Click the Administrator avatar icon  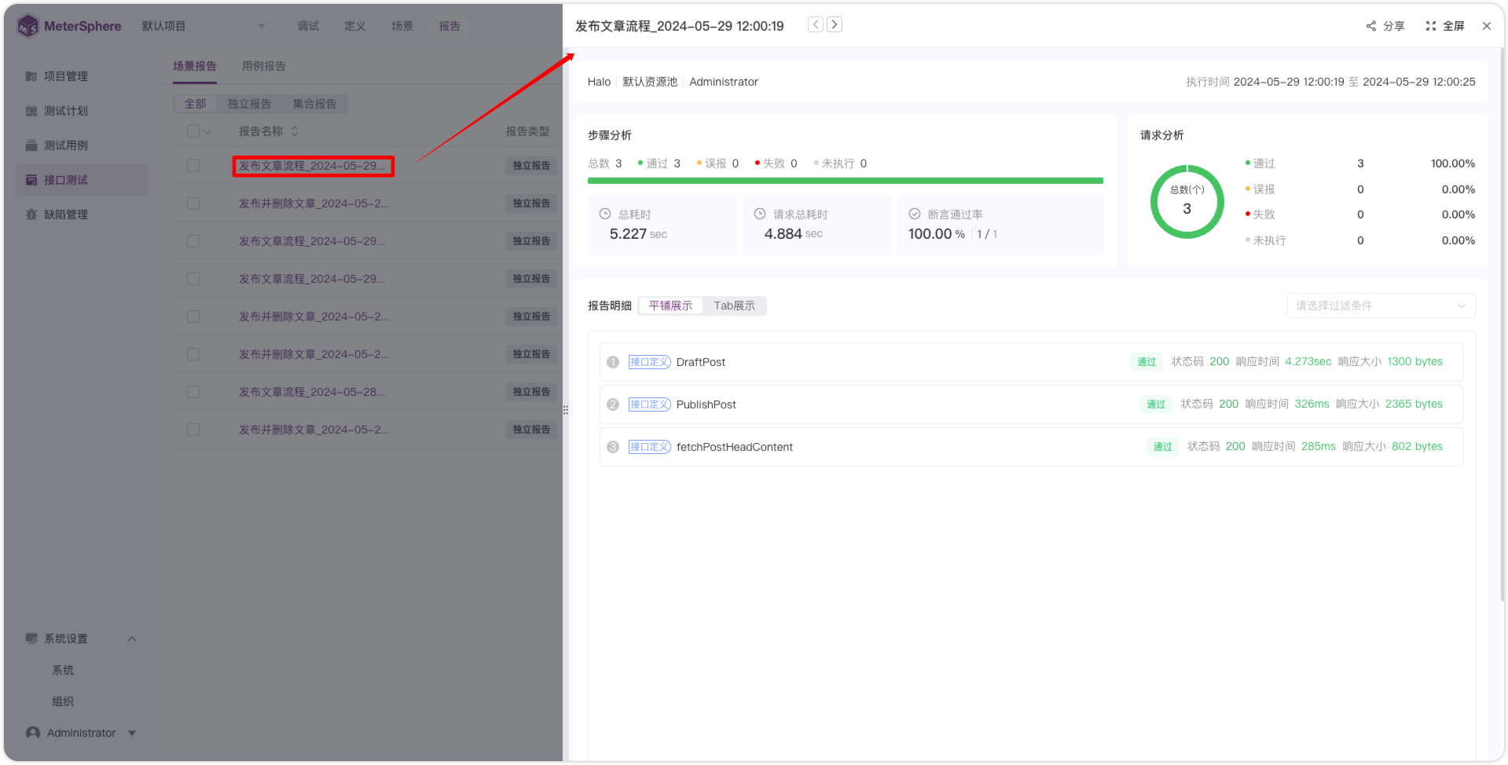33,733
